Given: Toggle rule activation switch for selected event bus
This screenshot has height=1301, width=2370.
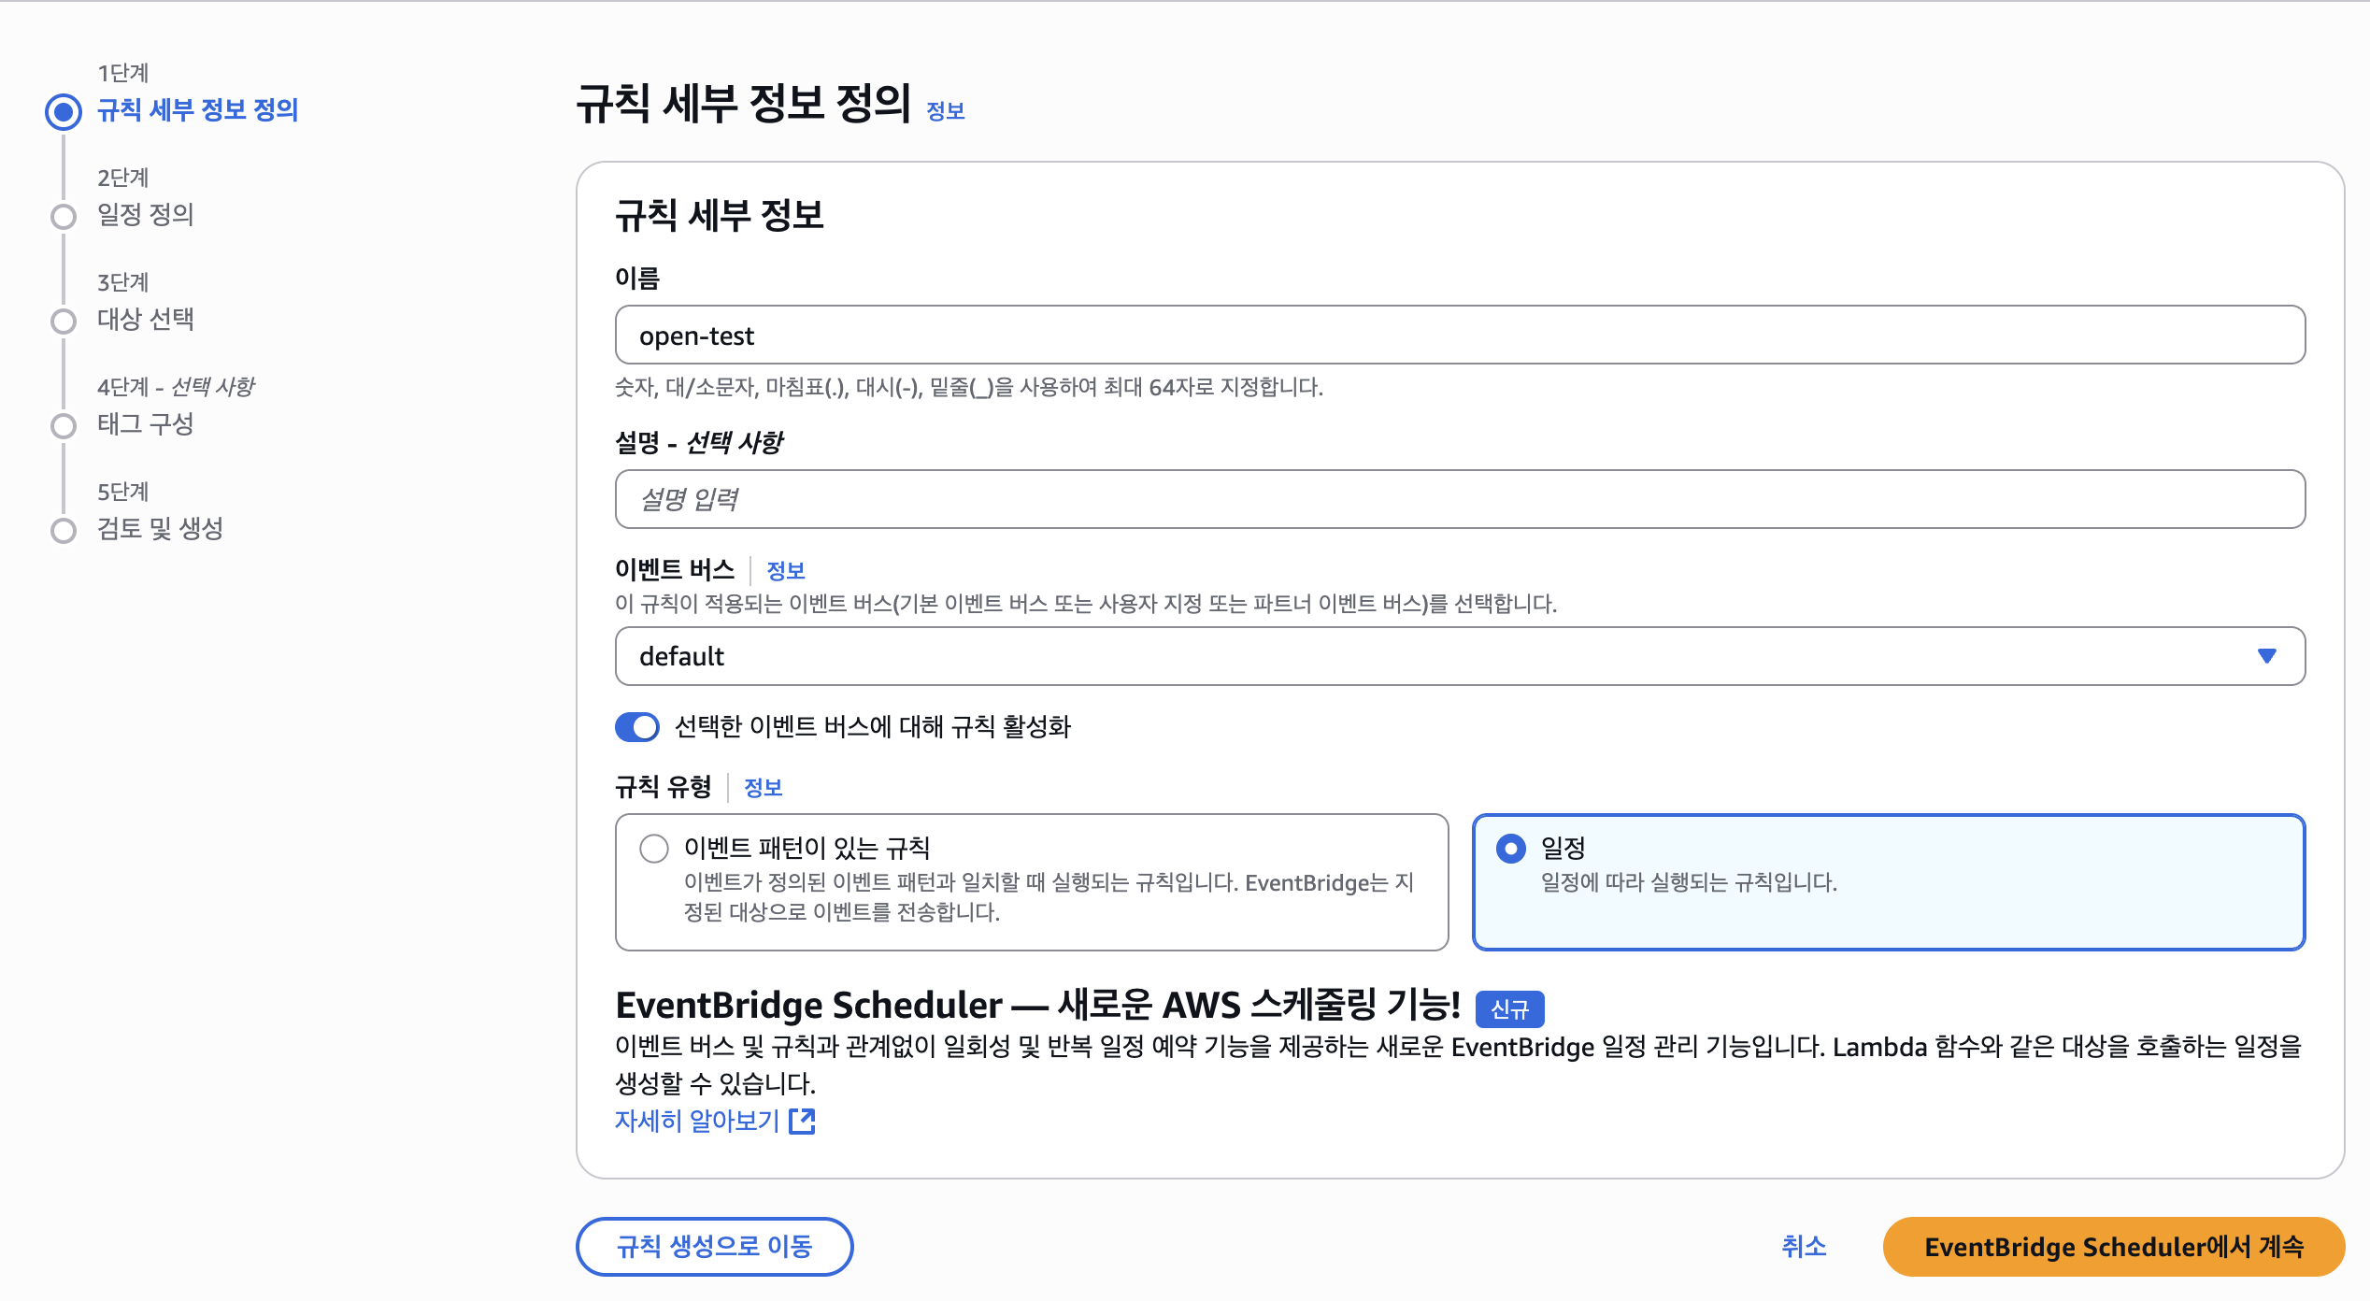Looking at the screenshot, I should click(637, 727).
